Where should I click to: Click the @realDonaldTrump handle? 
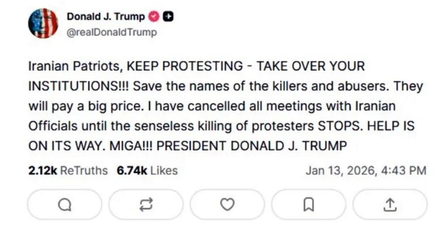tap(111, 32)
